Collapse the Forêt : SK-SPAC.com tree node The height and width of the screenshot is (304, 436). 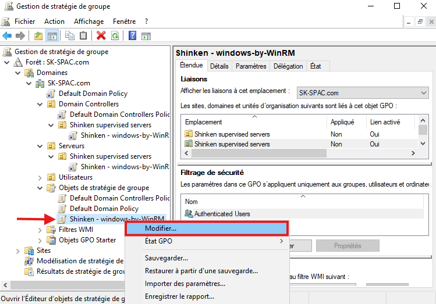point(7,62)
